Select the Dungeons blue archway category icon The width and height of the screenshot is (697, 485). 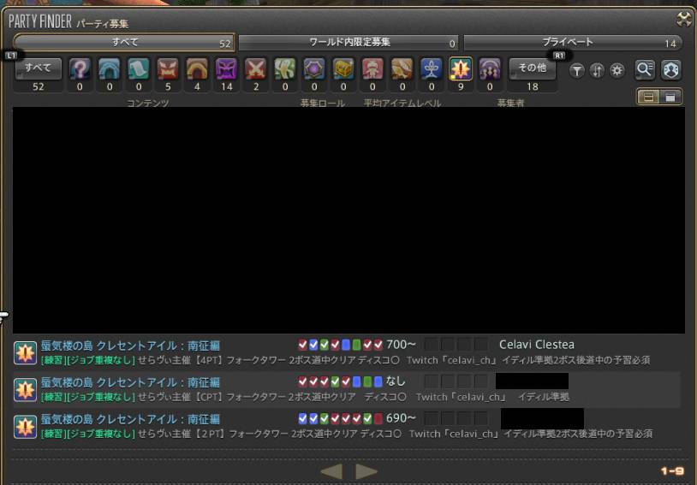[110, 68]
